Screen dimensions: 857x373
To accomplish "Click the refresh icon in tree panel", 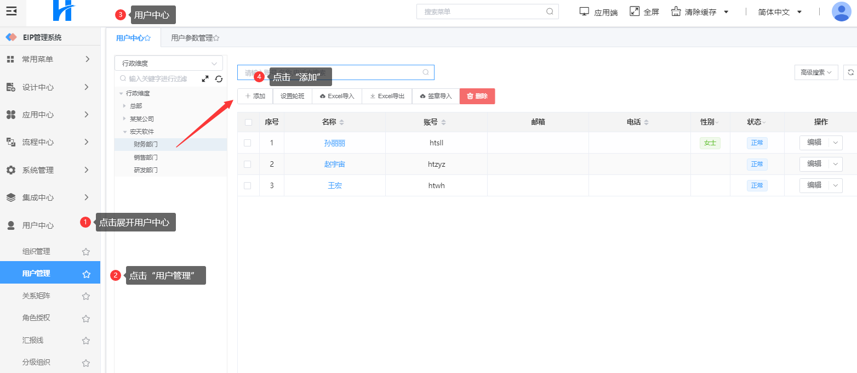I will coord(219,79).
